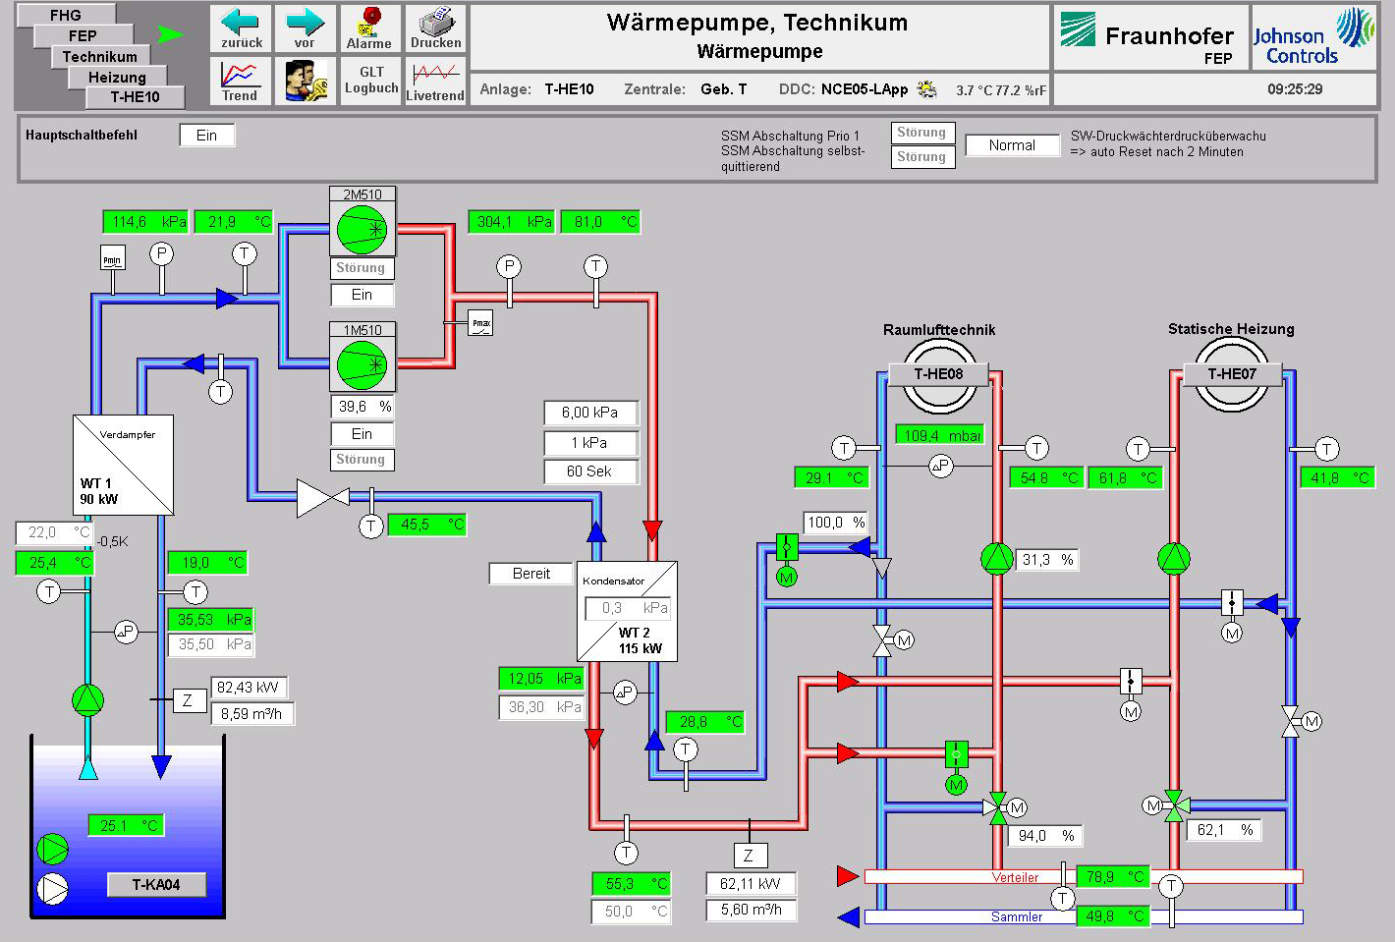Click the Normal status field
The height and width of the screenshot is (942, 1395).
click(1012, 145)
